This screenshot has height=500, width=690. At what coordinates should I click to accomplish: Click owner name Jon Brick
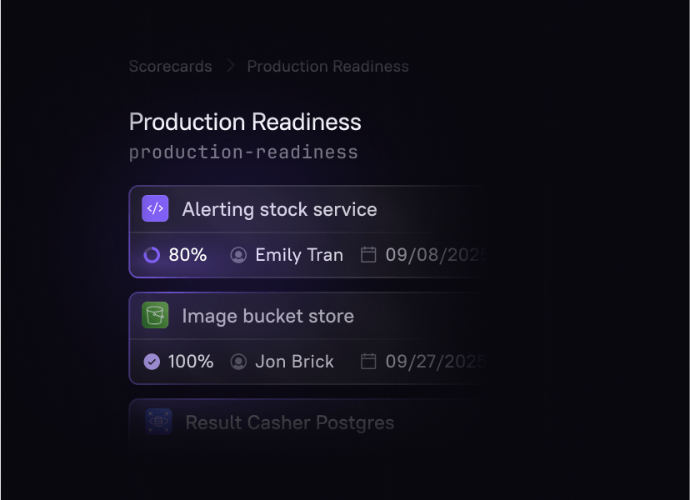coord(294,362)
